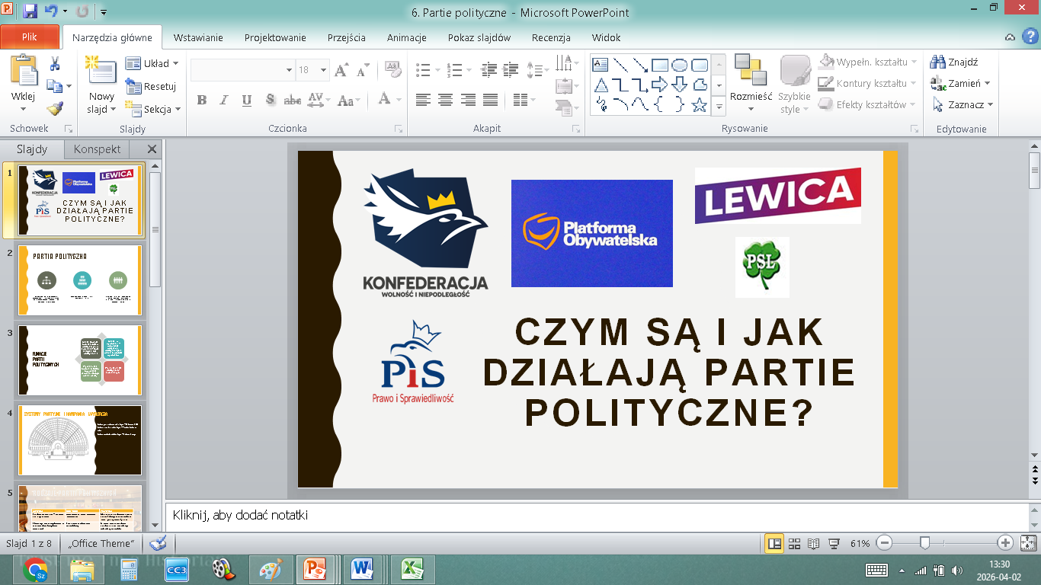Toggle Italic text formatting

click(x=224, y=100)
